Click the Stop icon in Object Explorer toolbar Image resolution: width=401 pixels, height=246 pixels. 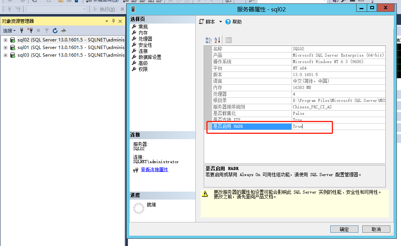point(38,31)
